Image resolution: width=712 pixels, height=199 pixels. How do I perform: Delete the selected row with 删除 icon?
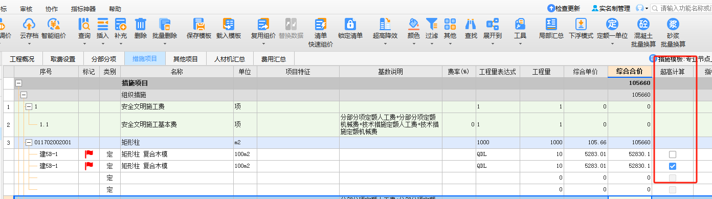pos(141,24)
